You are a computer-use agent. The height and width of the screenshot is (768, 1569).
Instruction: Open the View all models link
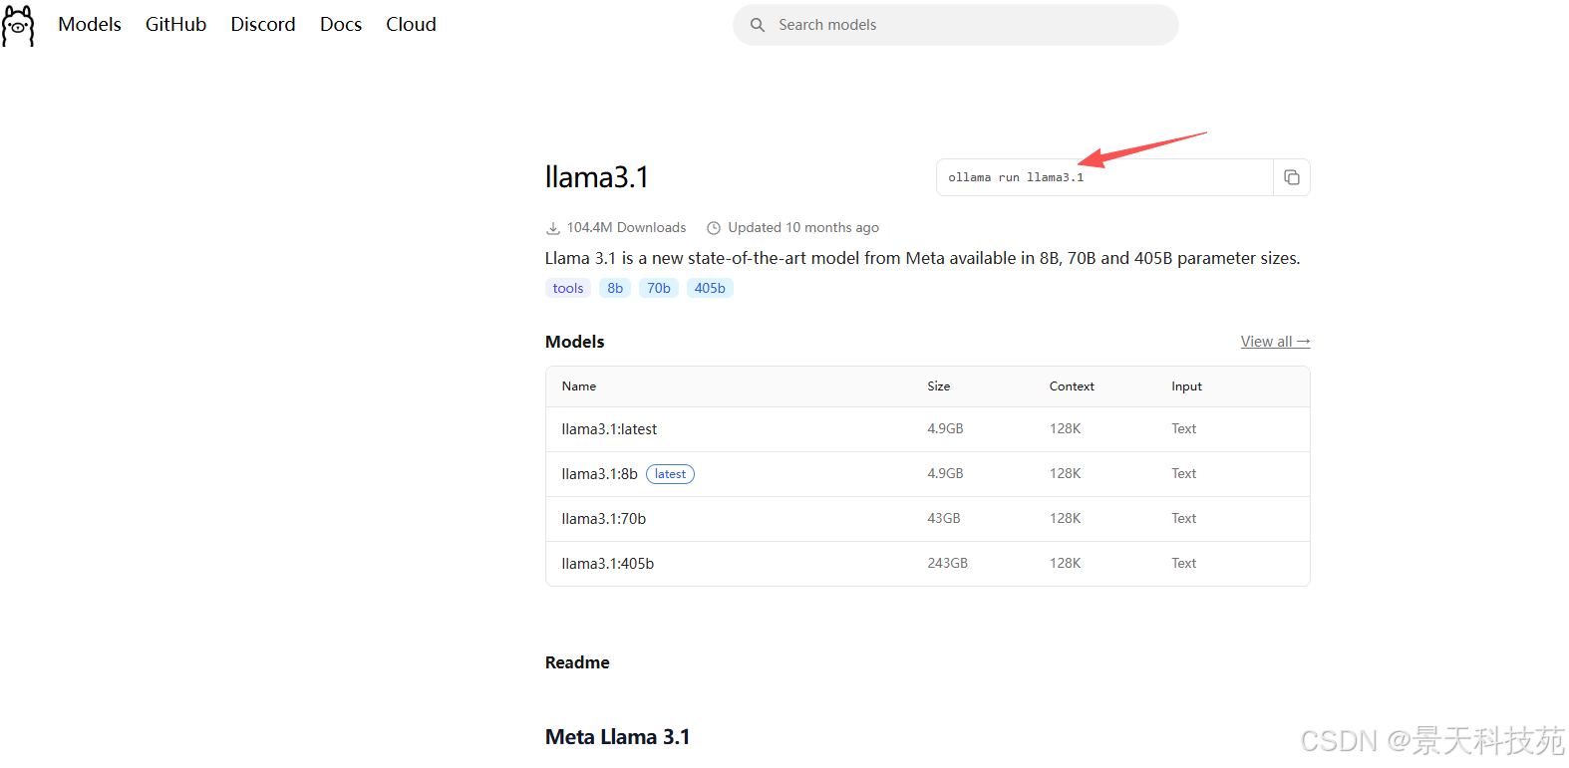(1275, 342)
